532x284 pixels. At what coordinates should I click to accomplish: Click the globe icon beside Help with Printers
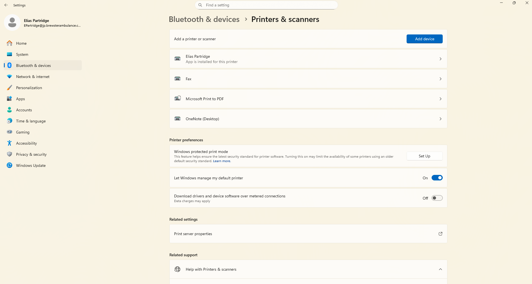(x=177, y=269)
